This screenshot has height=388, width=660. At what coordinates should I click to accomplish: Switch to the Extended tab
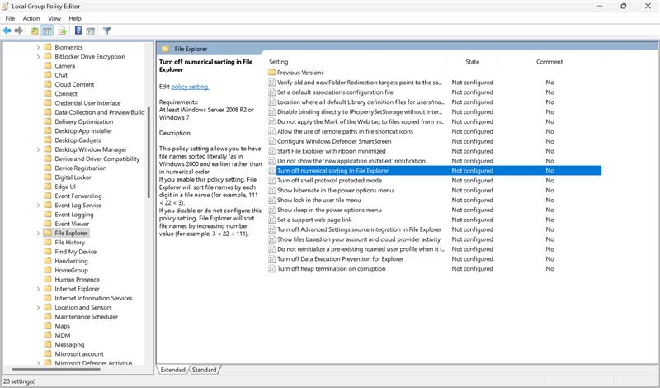point(172,370)
